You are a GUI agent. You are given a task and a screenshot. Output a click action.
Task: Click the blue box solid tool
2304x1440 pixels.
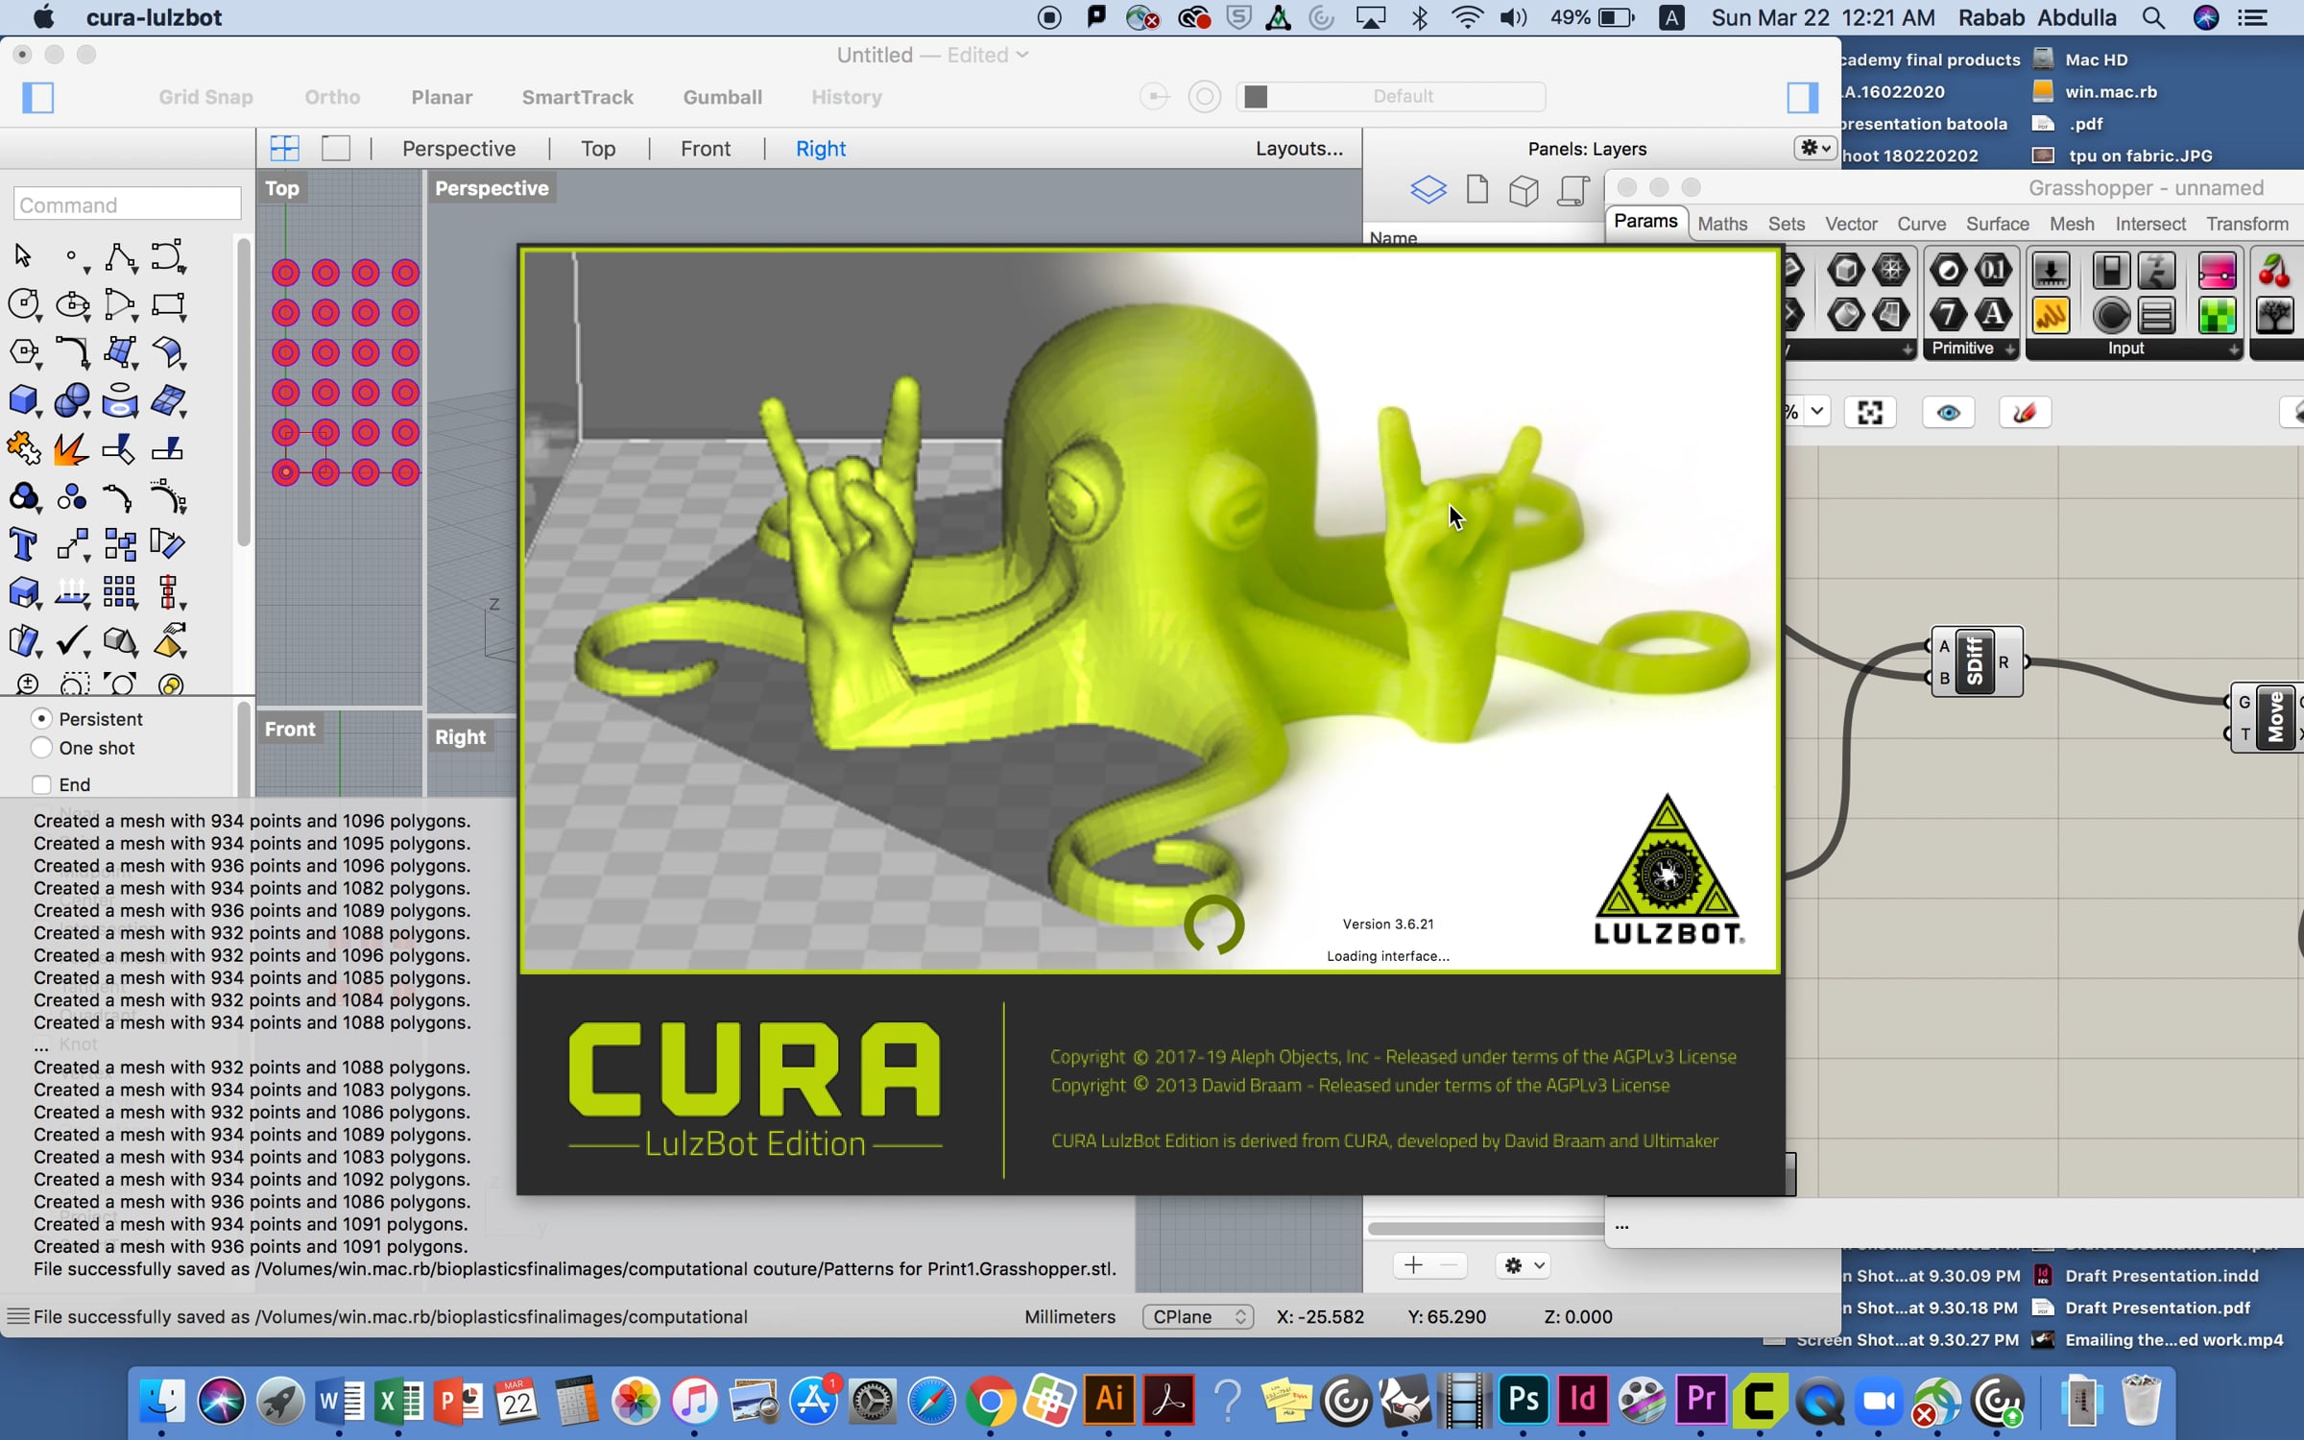(23, 400)
